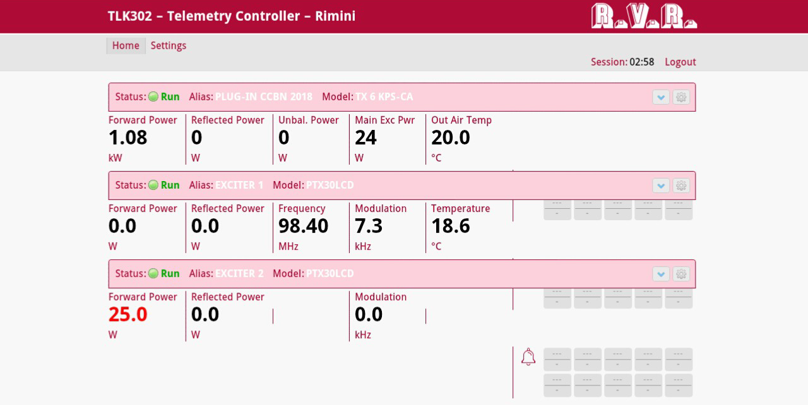Expand the EXCITER 1 panel chevron
The width and height of the screenshot is (808, 405).
click(661, 185)
